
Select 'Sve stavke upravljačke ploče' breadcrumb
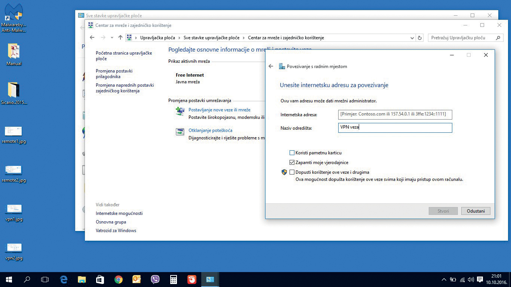tap(211, 38)
